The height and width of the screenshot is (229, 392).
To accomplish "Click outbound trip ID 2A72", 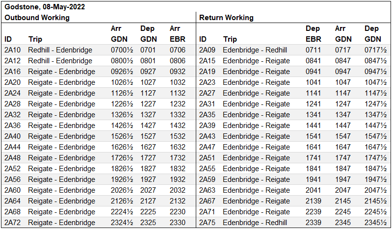I will pyautogui.click(x=12, y=223).
